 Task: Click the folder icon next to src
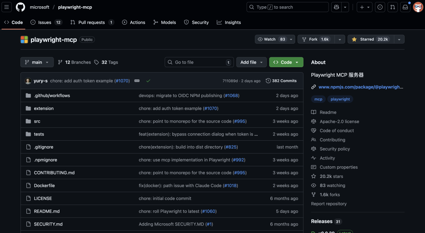pyautogui.click(x=28, y=121)
